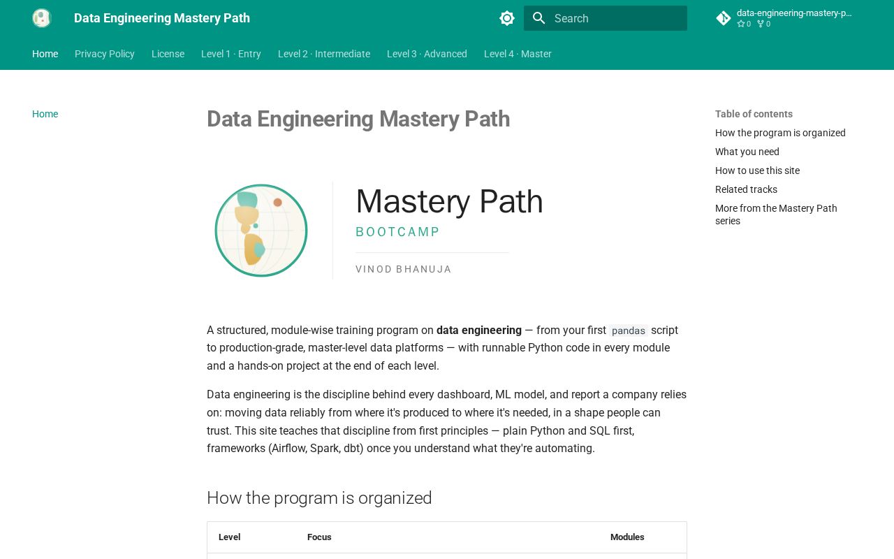Select Home in the left sidebar

click(45, 114)
